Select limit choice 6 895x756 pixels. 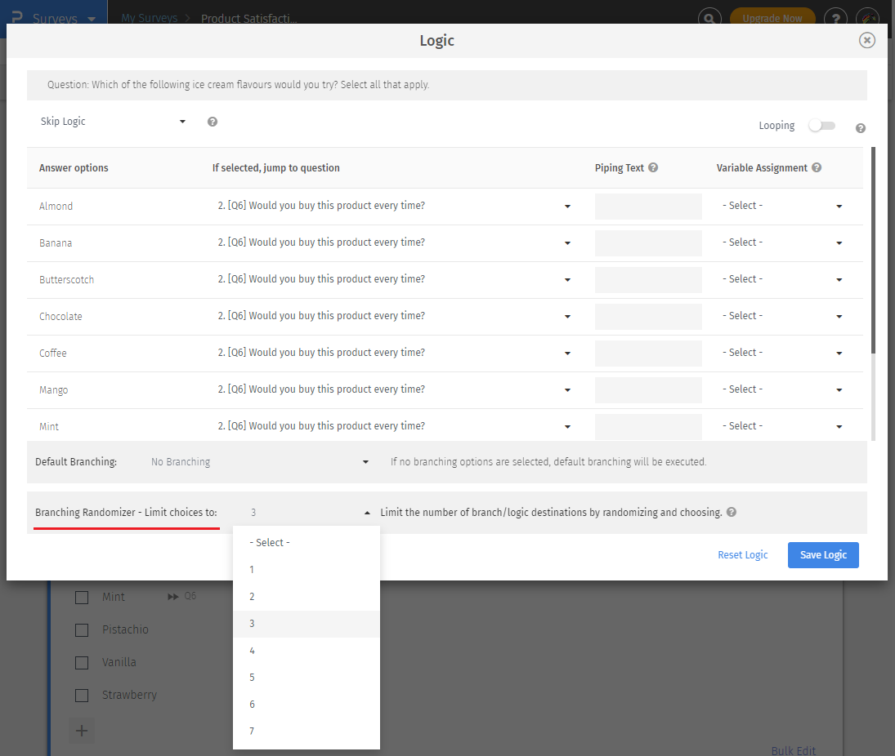point(307,704)
